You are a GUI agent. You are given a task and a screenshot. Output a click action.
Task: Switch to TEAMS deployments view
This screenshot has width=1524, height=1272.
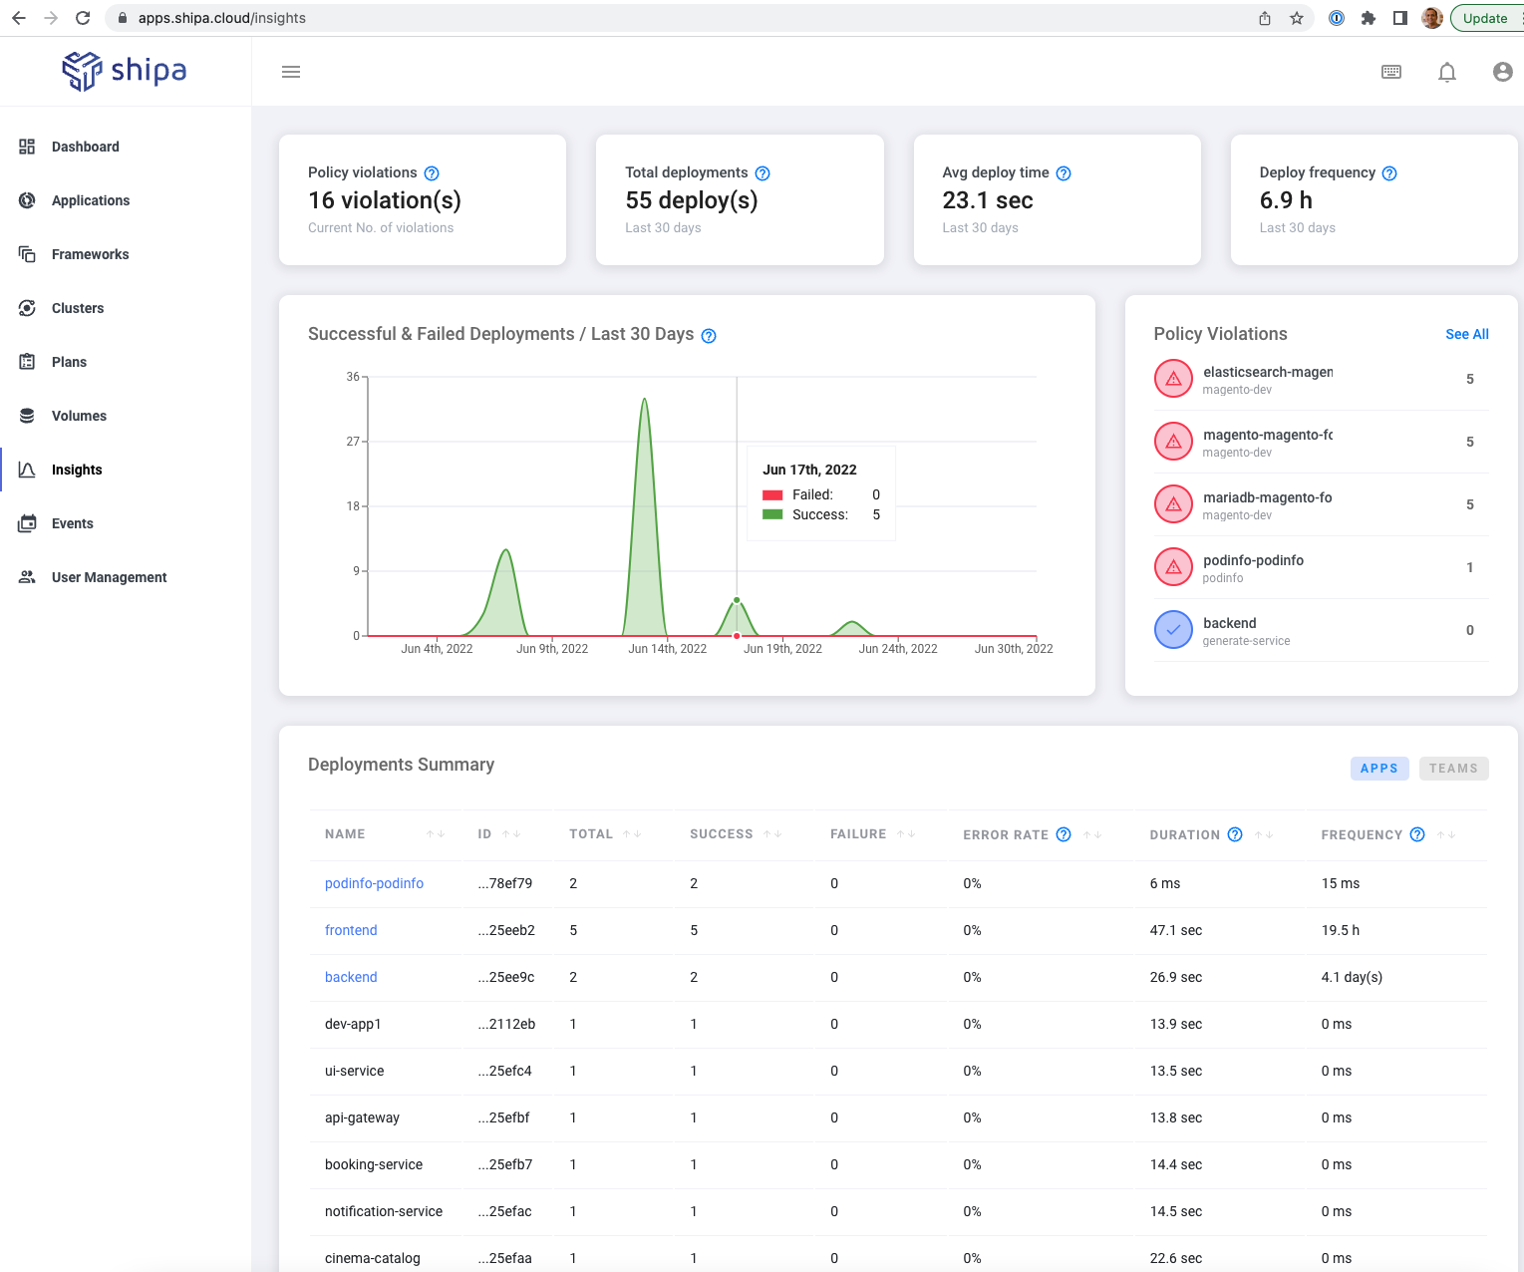(x=1452, y=769)
